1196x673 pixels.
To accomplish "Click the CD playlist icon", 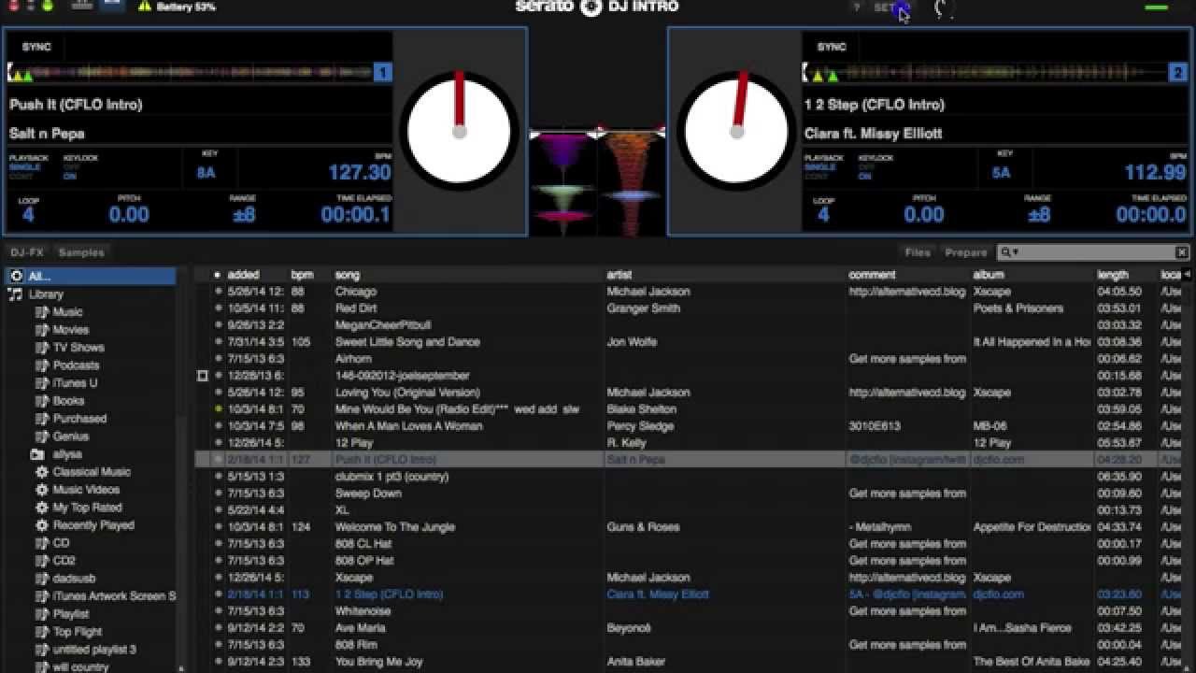I will (41, 543).
